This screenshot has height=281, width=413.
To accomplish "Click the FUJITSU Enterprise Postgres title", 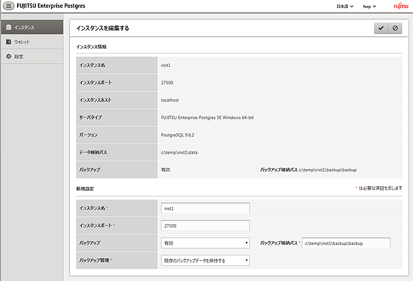I will [x=51, y=6].
